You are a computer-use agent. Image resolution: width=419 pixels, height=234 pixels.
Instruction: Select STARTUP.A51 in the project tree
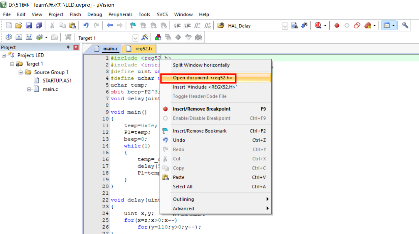pyautogui.click(x=57, y=81)
